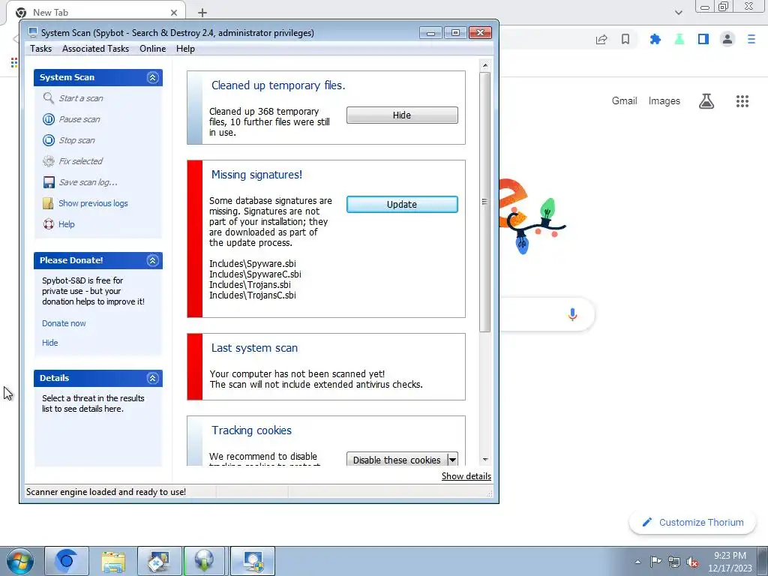Click the results scrollbar thumb
768x576 pixels.
click(484, 202)
